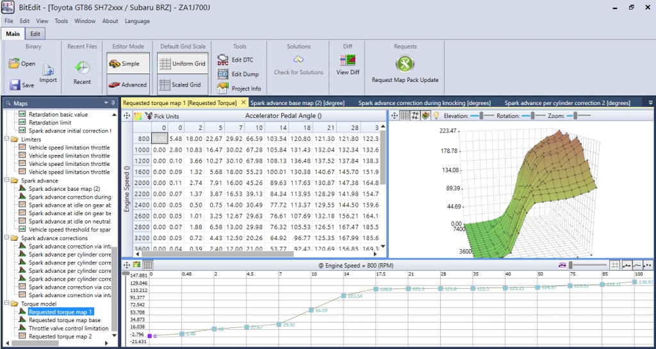This screenshot has width=656, height=349.
Task: Select the Requested torque map 2 item
Action: [60, 336]
